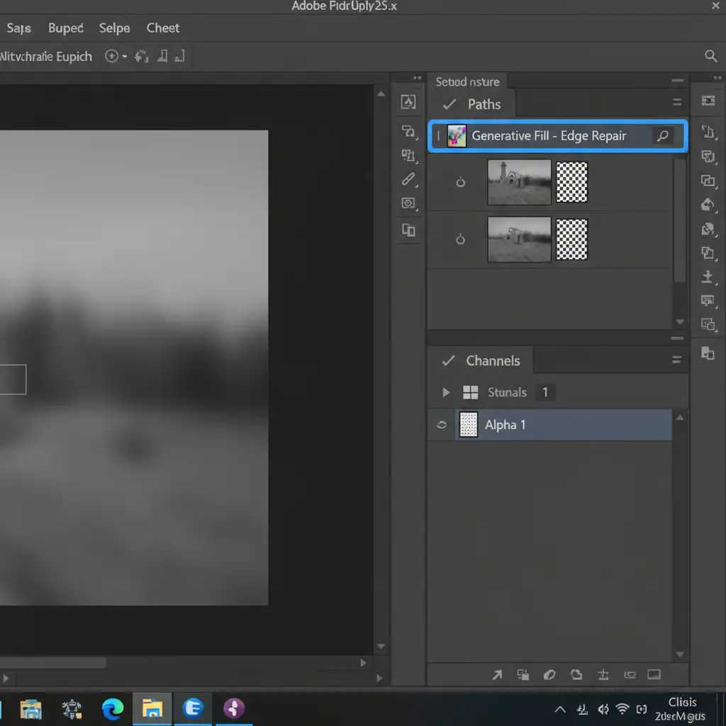
Task: Click the arrow icon at panel bottom
Action: (x=497, y=674)
